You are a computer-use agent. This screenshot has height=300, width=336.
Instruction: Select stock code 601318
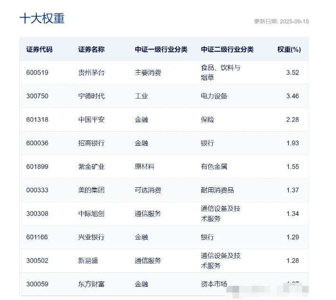(x=37, y=119)
